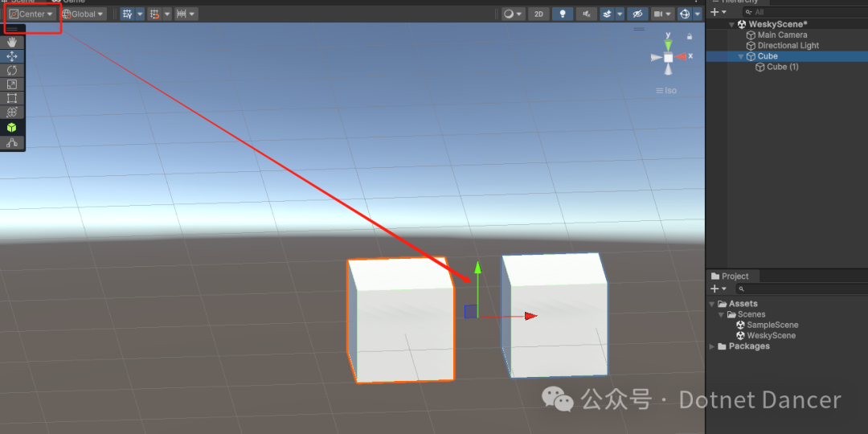Click the Project panel search field
The height and width of the screenshot is (434, 868).
pos(801,289)
